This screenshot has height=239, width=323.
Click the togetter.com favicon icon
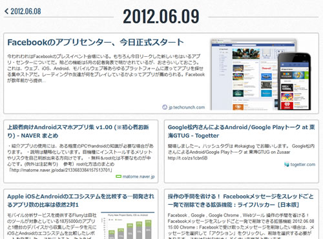pos(287,165)
